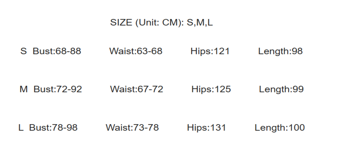Select the 'Waist:63-68' measurement text
Screen dimensions: 340x153
click(x=136, y=51)
